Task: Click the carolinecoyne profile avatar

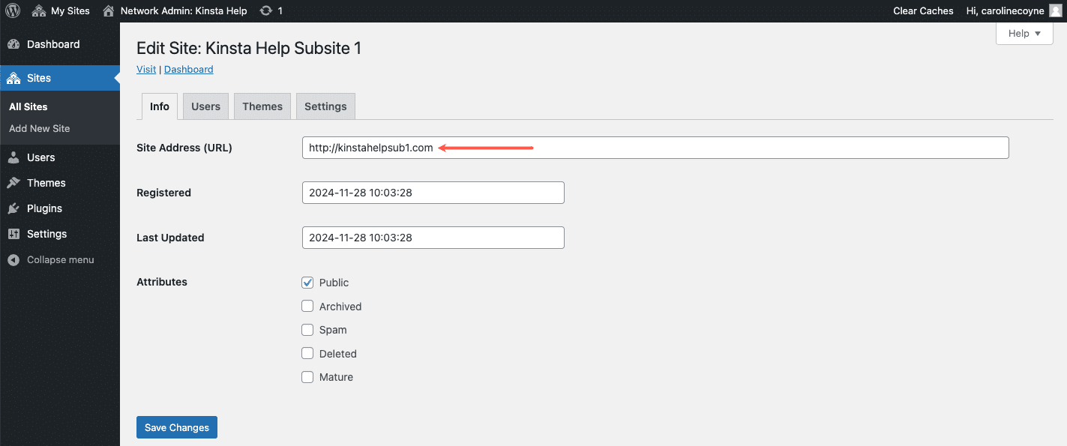Action: [1057, 10]
